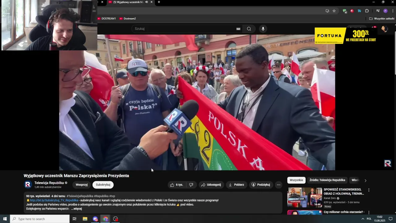The height and width of the screenshot is (223, 396).
Task: Open the media controls icon in toolbar
Action: pos(378,11)
